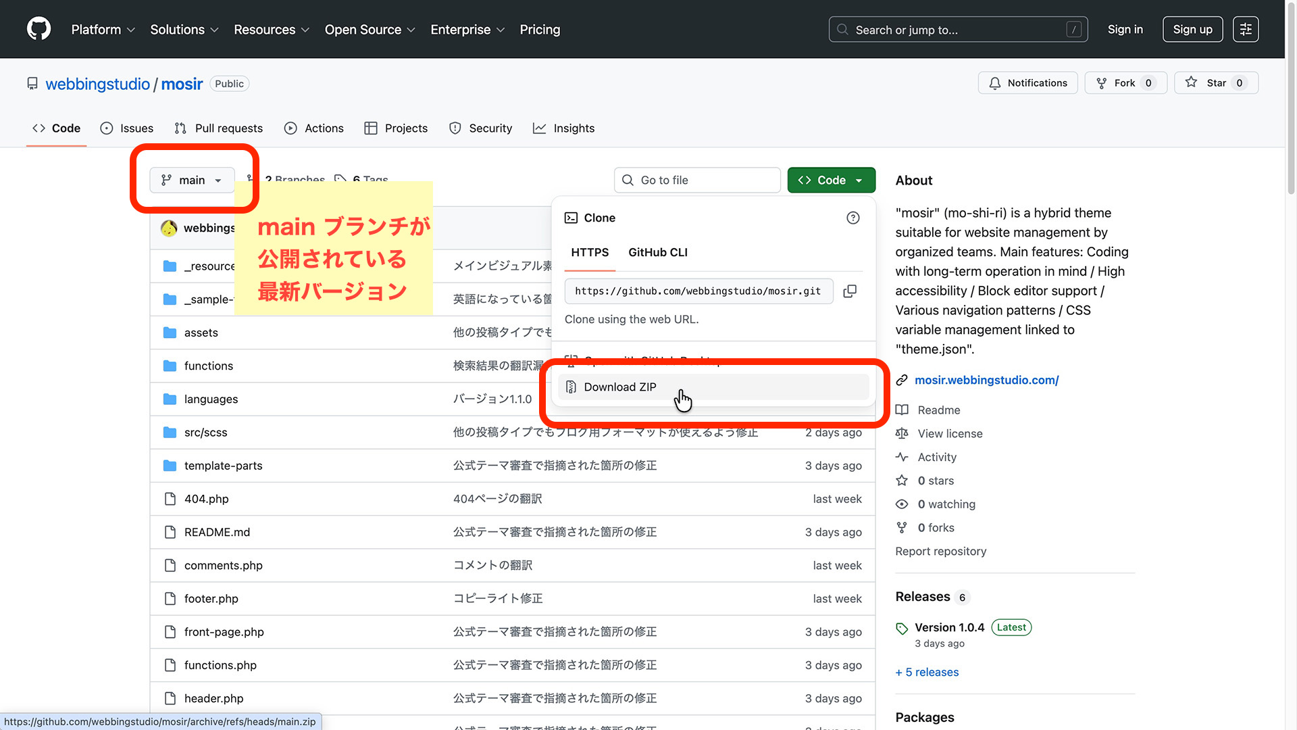Select Download ZIP
The width and height of the screenshot is (1297, 730).
pyautogui.click(x=619, y=387)
